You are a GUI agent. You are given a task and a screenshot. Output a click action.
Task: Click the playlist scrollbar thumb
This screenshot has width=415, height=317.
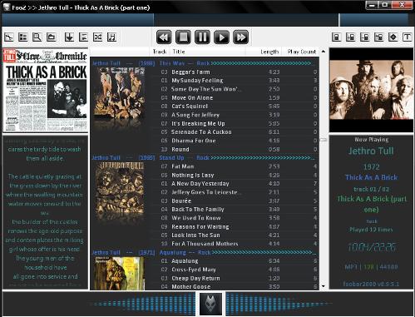(x=324, y=140)
